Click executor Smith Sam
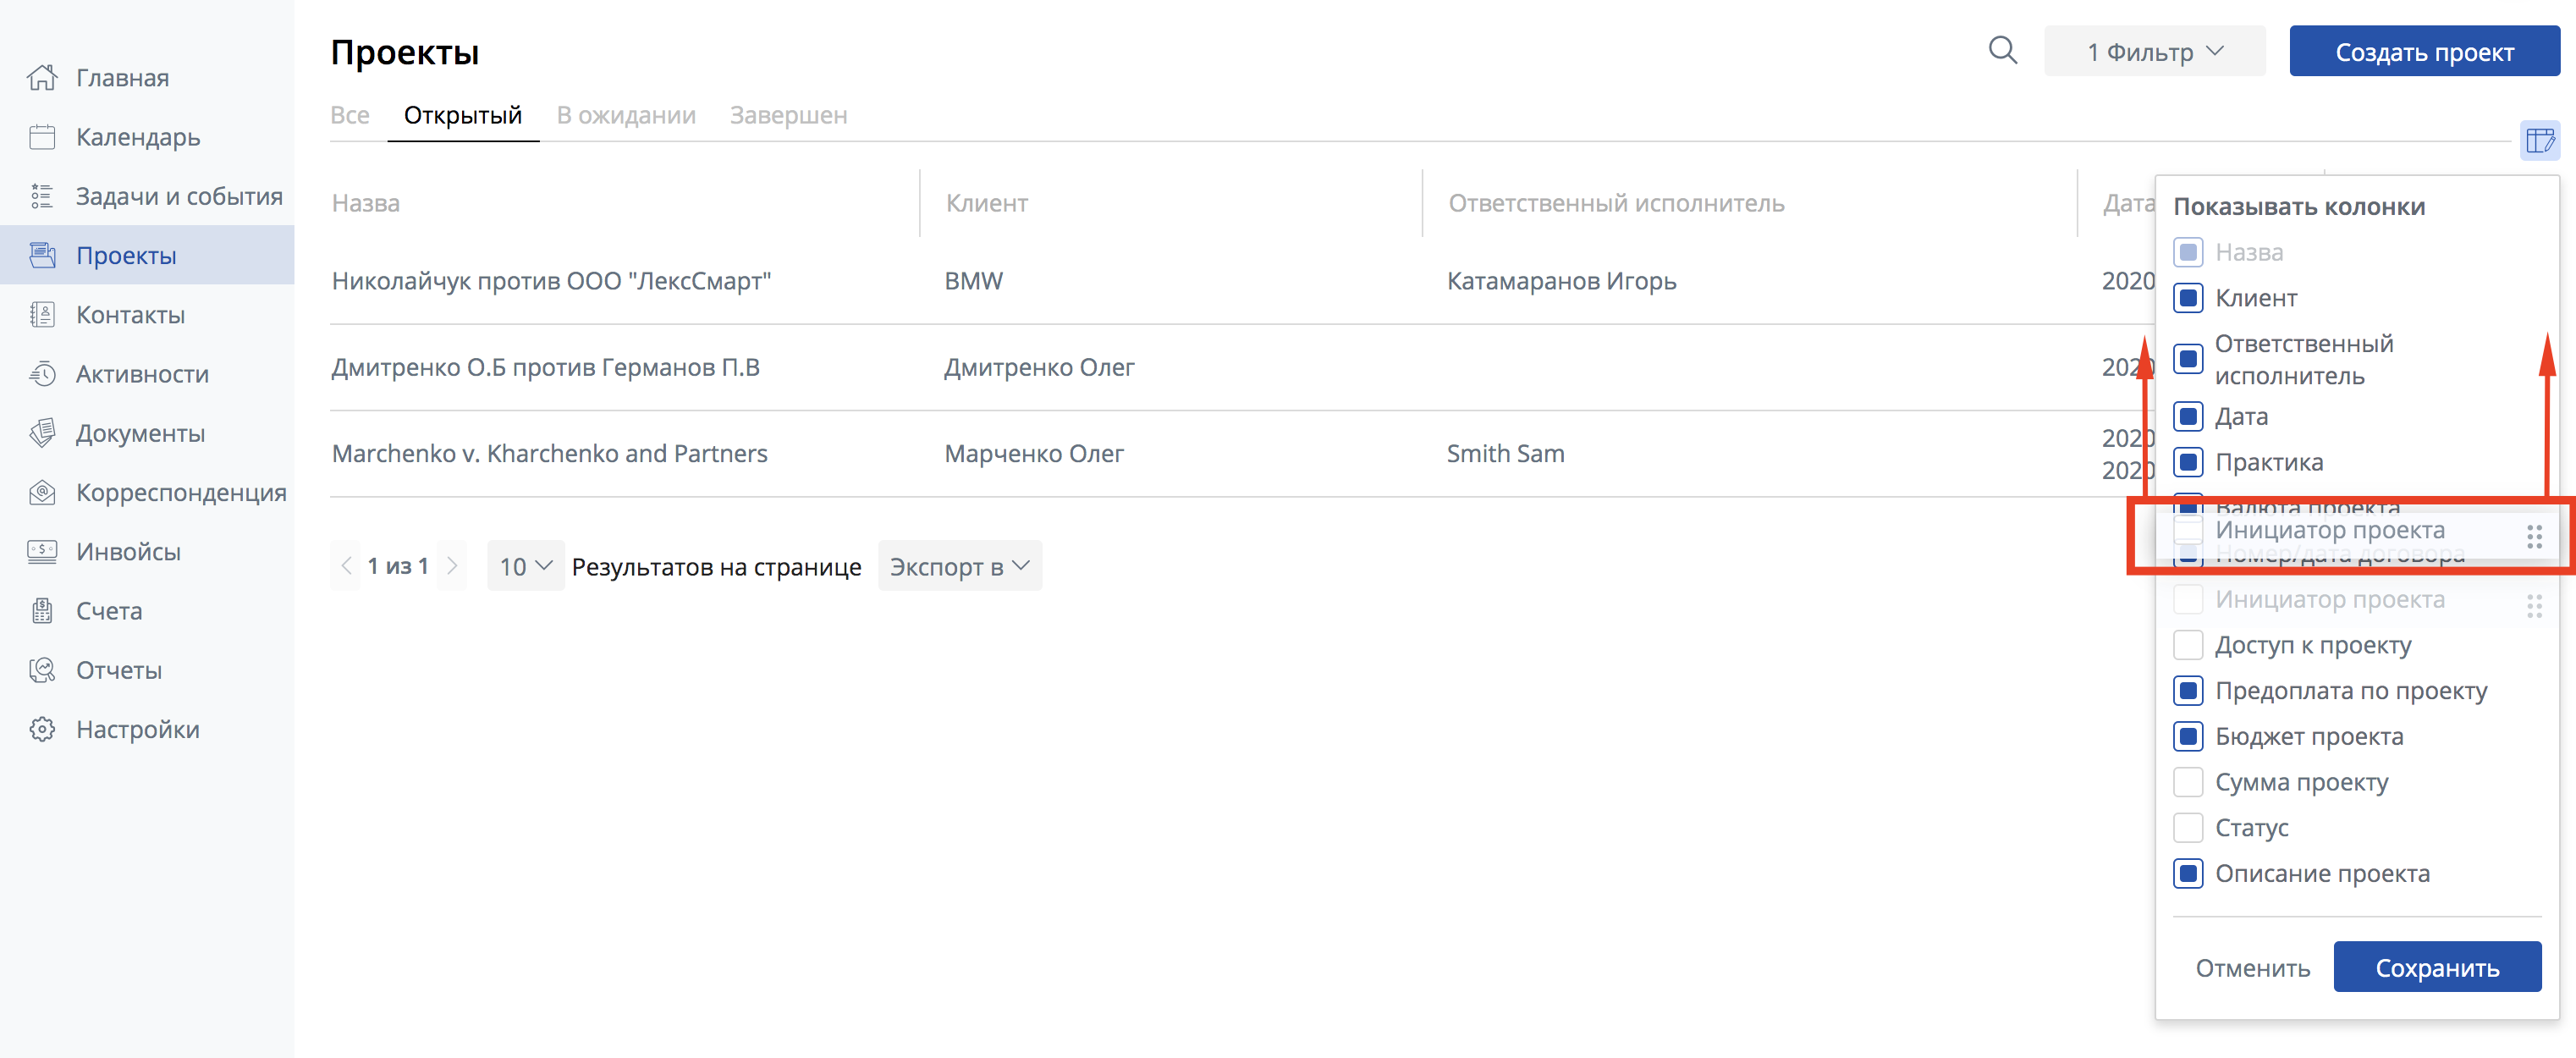 click(1505, 454)
